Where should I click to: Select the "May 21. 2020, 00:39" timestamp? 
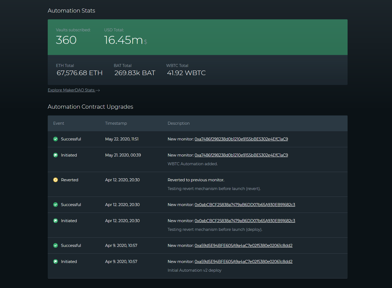coord(123,155)
